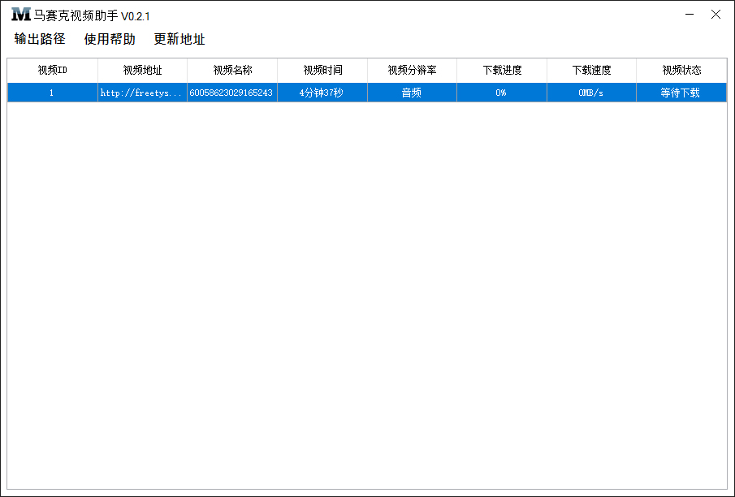
Task: Click the 视频状态 column header
Action: pos(681,71)
